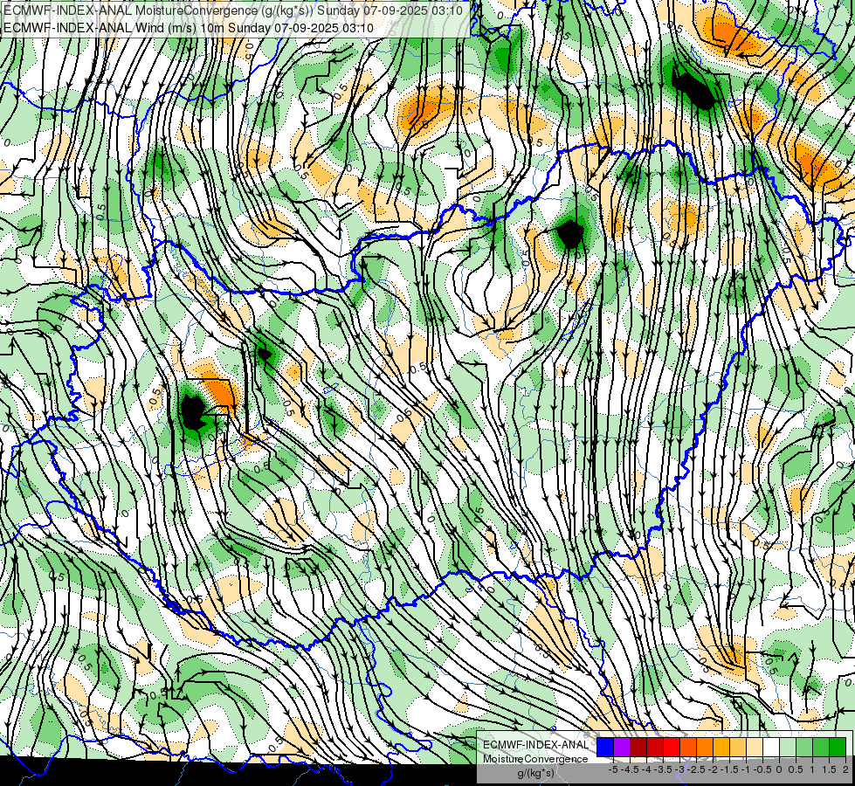Pick the light orange swatch between -1.5 and -1
Viewport: 855px width, 786px height.
(738, 747)
